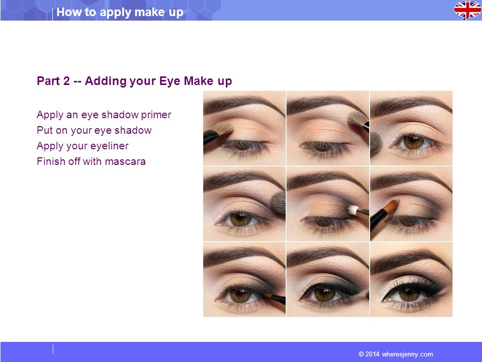Viewport: 482px width, 362px height.
Task: Select the 'Apply your eyeliner' step
Action: click(x=82, y=146)
